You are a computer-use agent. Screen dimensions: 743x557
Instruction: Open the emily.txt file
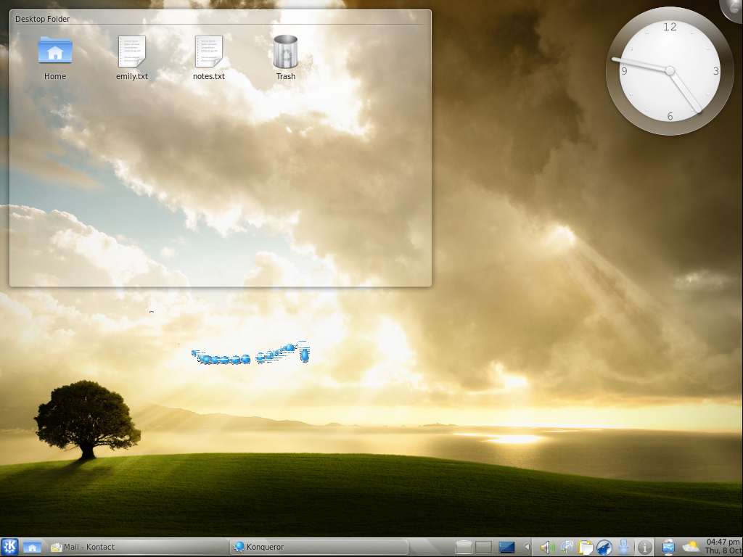[x=132, y=51]
